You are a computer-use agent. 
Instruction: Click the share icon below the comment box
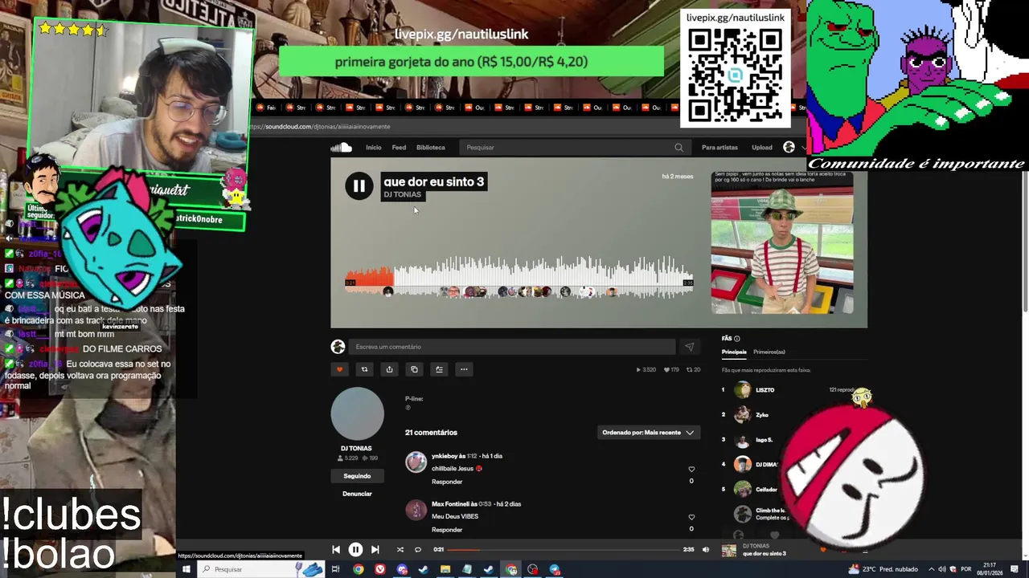pos(389,369)
